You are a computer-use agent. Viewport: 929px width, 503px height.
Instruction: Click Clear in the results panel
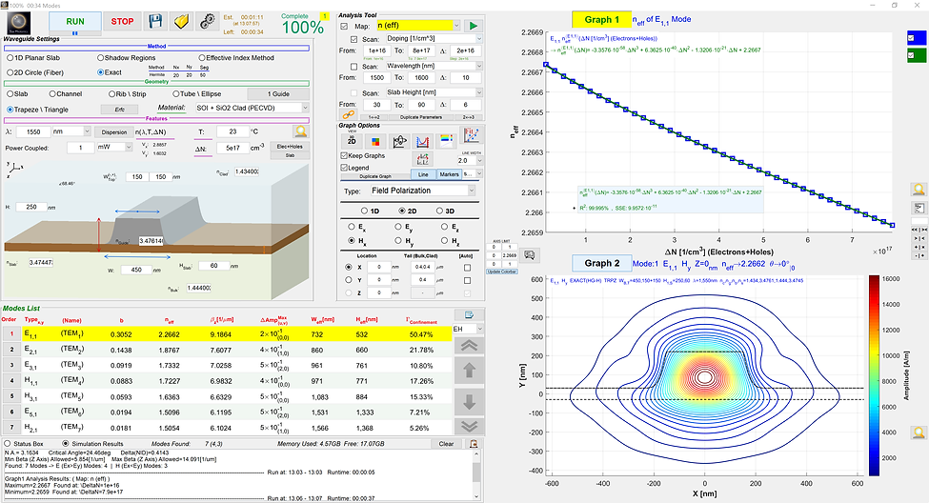(x=446, y=444)
